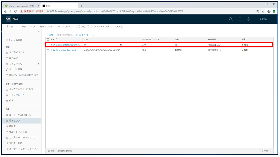Open the NSX-T search icon
Image resolution: width=280 pixels, height=157 pixels.
230,19
